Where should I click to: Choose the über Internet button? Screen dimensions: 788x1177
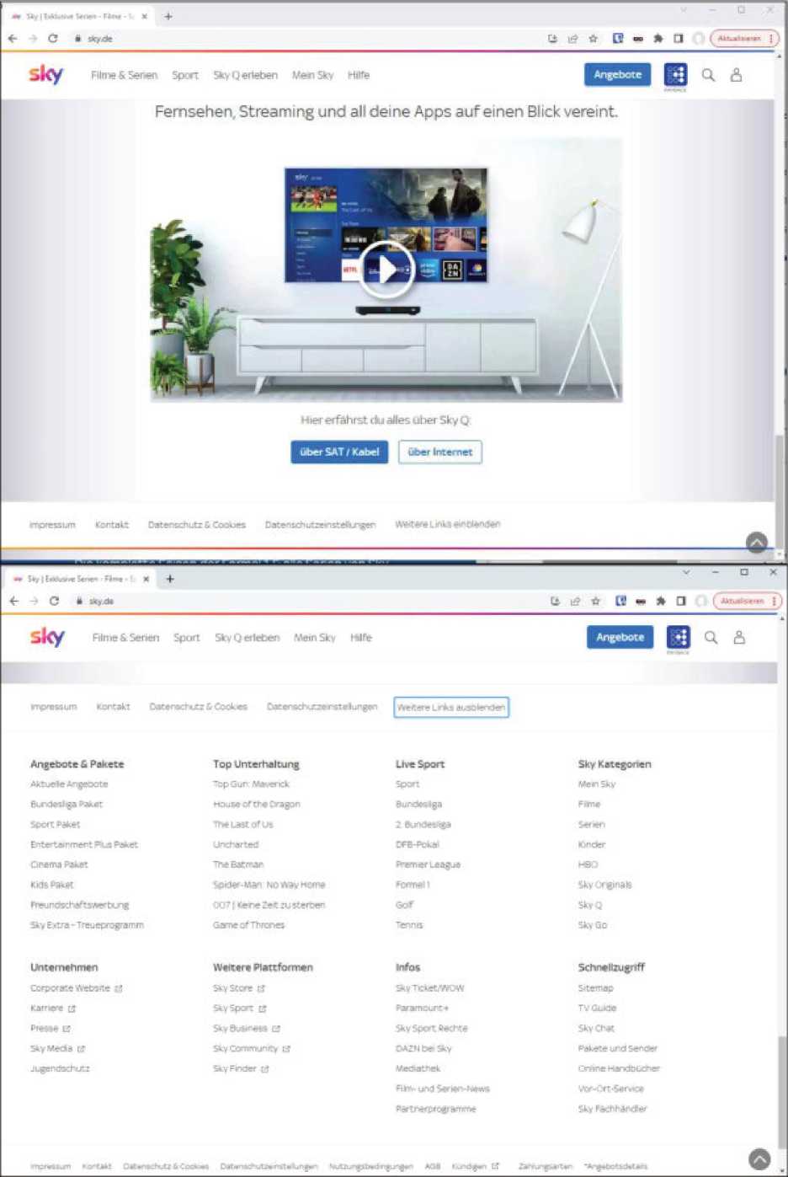tap(439, 452)
